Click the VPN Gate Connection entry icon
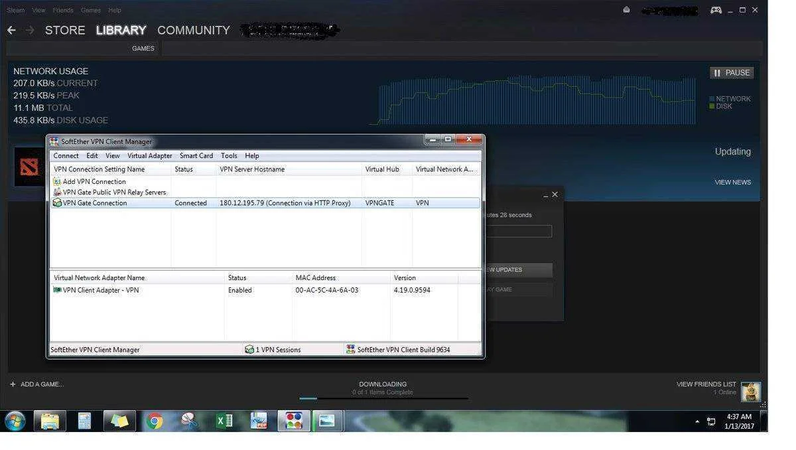Screen dimensions: 796x450 click(x=57, y=203)
